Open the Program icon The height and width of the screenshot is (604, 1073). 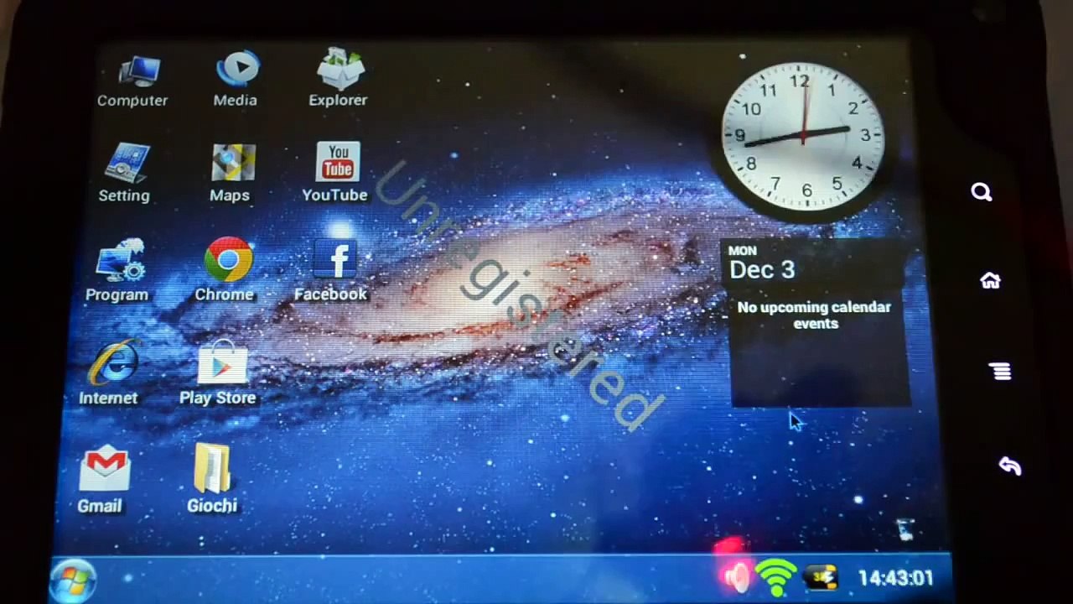click(x=118, y=271)
